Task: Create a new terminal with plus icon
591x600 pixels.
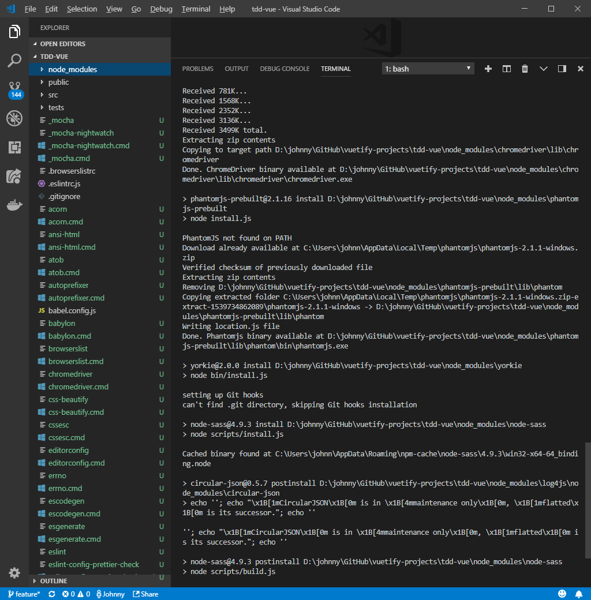Action: (x=488, y=69)
